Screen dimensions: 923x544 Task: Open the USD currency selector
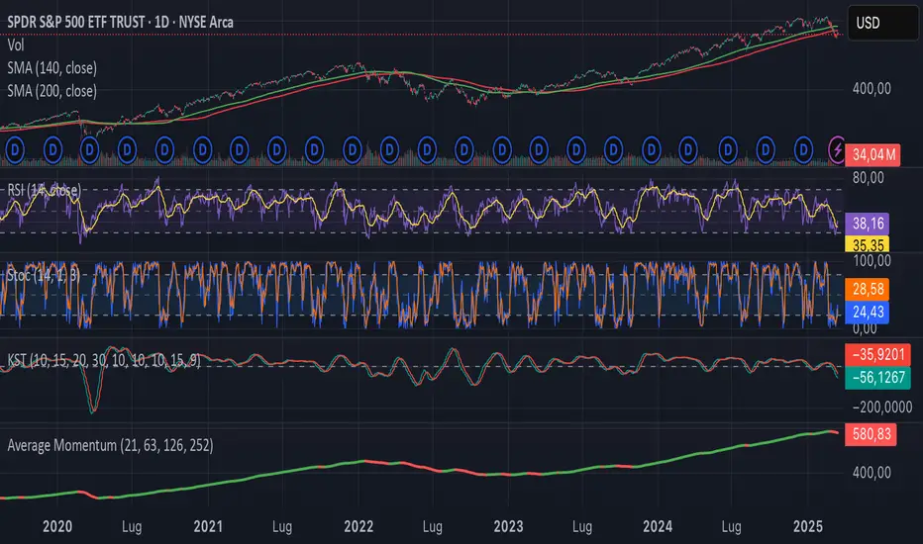880,22
